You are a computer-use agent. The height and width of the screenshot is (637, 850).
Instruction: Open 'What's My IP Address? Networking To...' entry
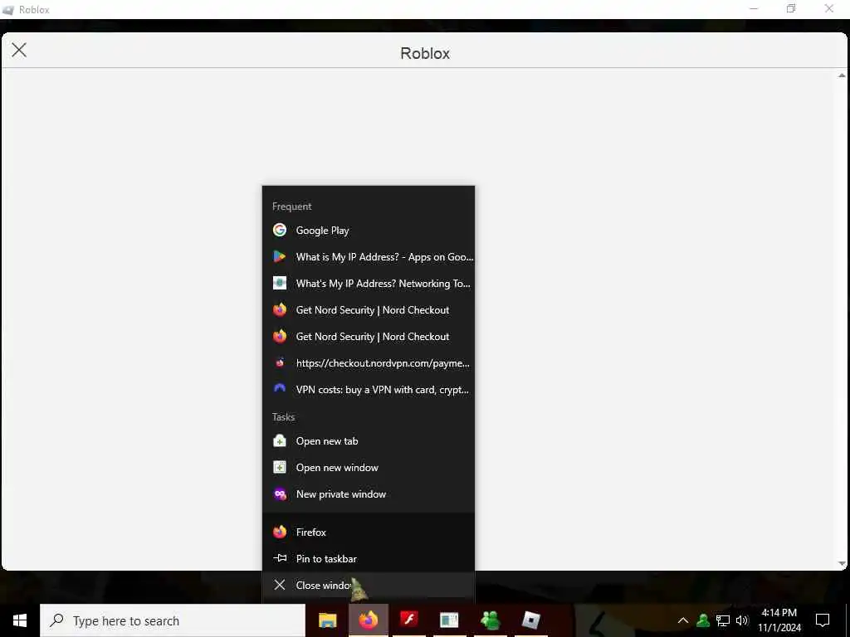pyautogui.click(x=368, y=284)
